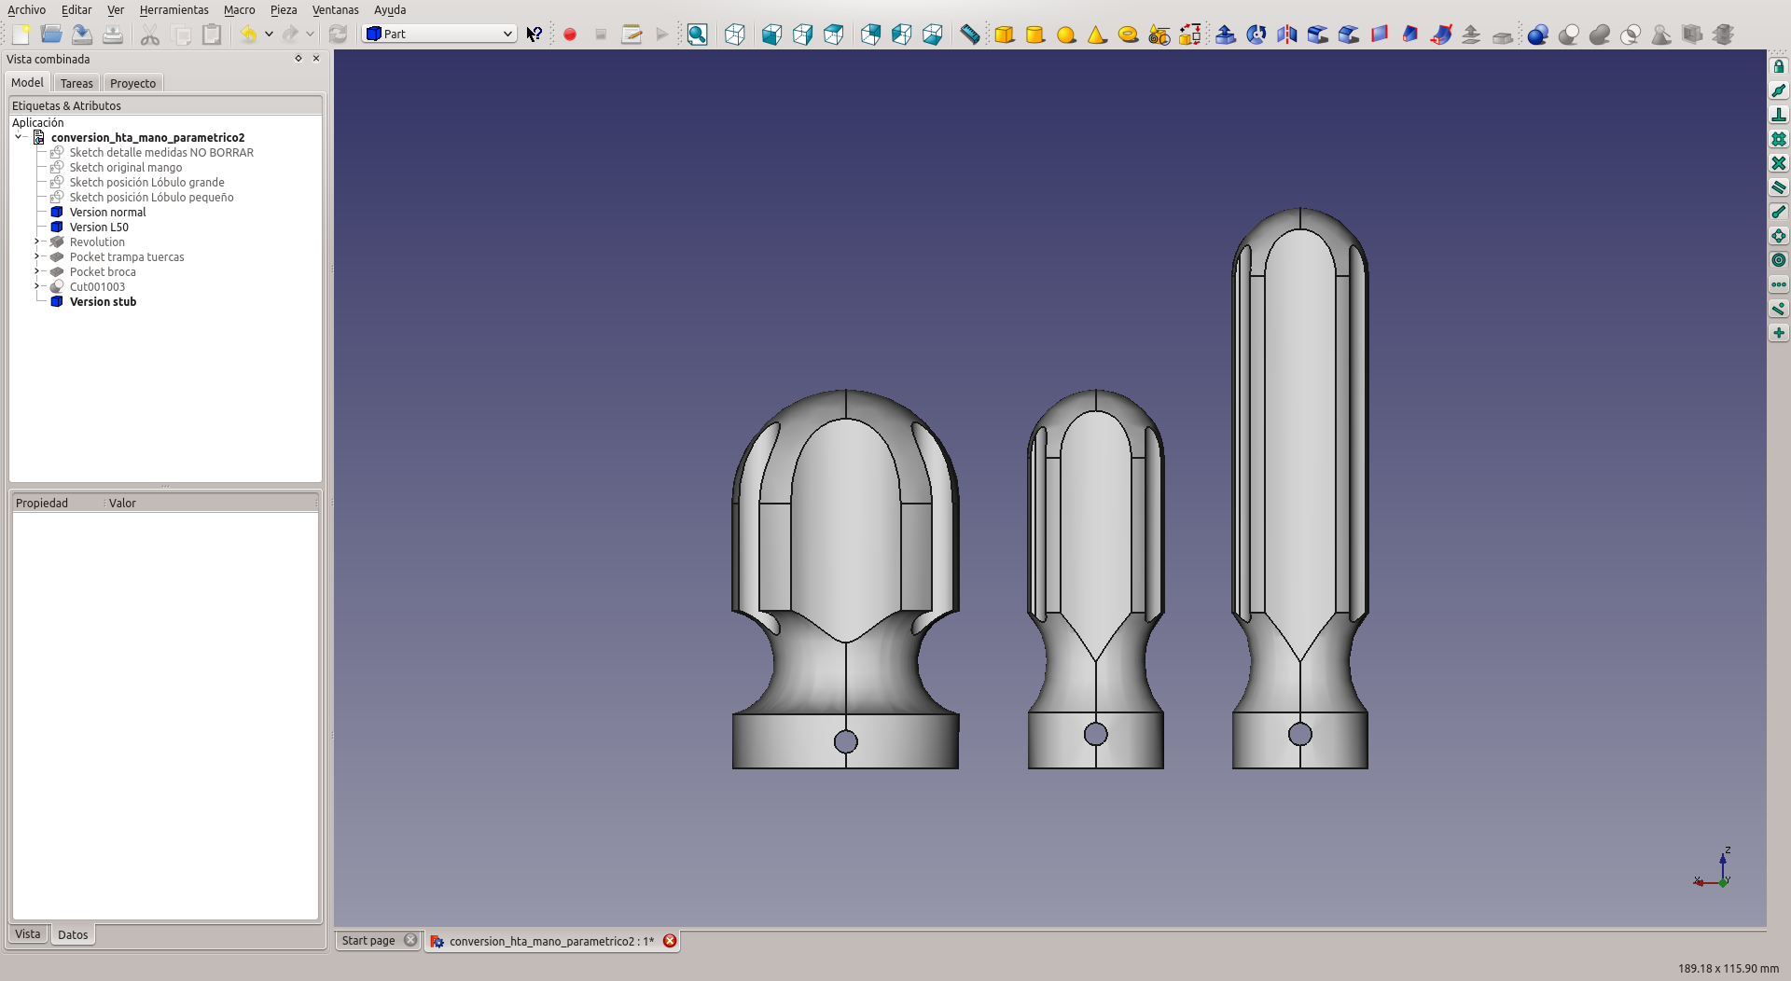Switch to axonometric view cube
This screenshot has width=1791, height=981.
click(x=735, y=35)
